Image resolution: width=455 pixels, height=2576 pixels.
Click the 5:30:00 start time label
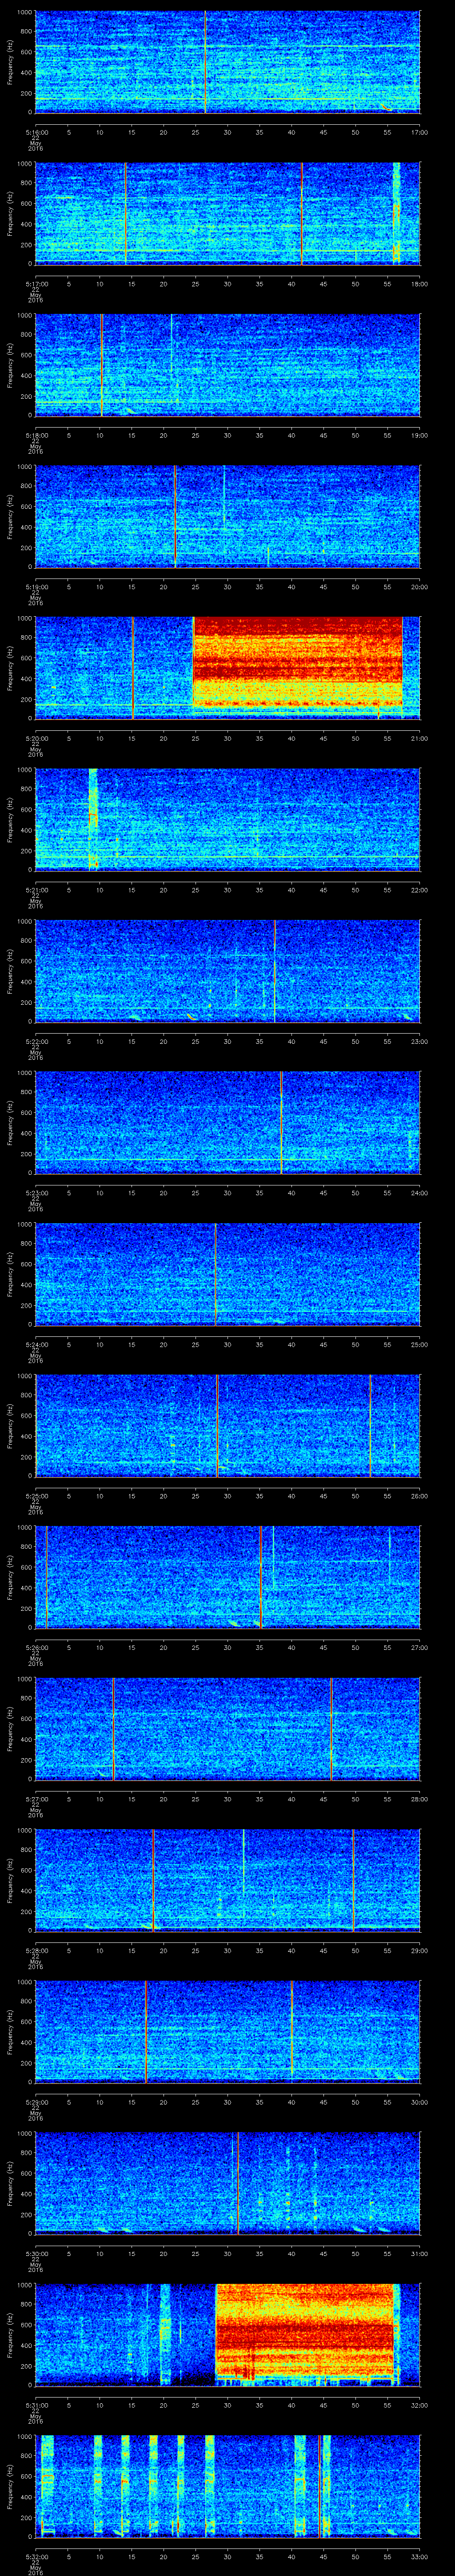(36, 2253)
